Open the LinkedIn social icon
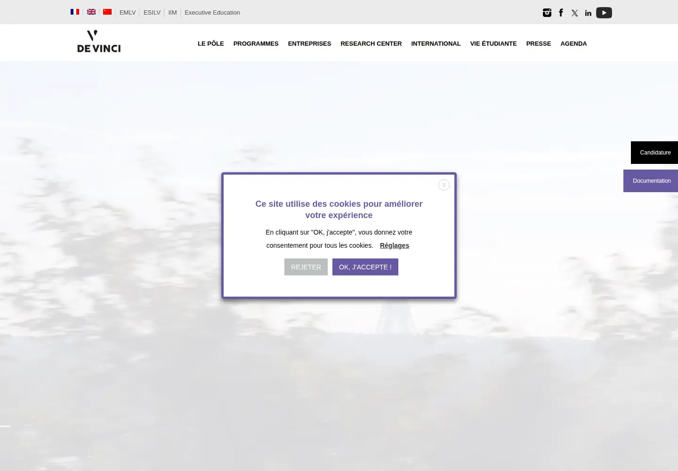This screenshot has height=471, width=678. (588, 13)
